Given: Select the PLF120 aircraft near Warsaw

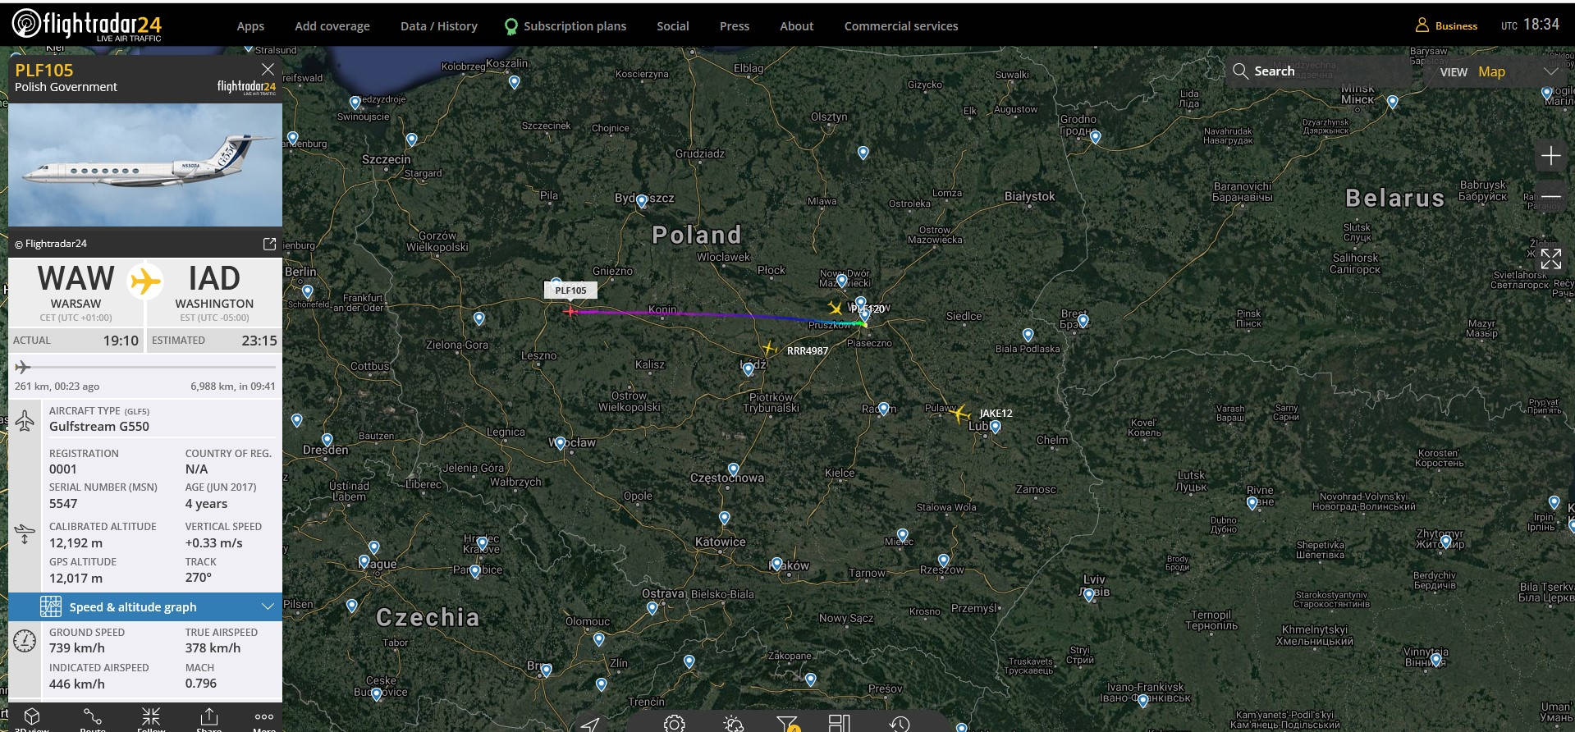Looking at the screenshot, I should (836, 309).
